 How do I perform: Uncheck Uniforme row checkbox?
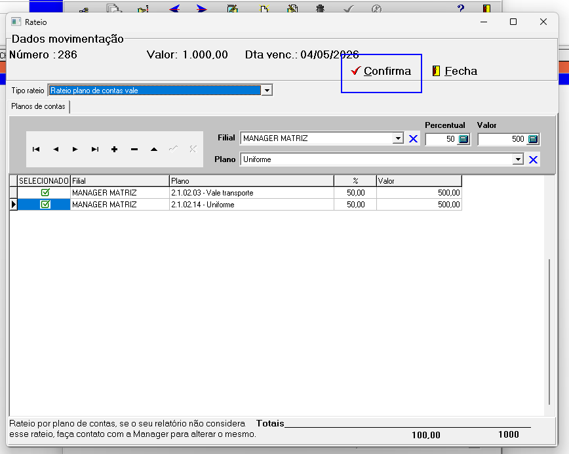tap(45, 205)
